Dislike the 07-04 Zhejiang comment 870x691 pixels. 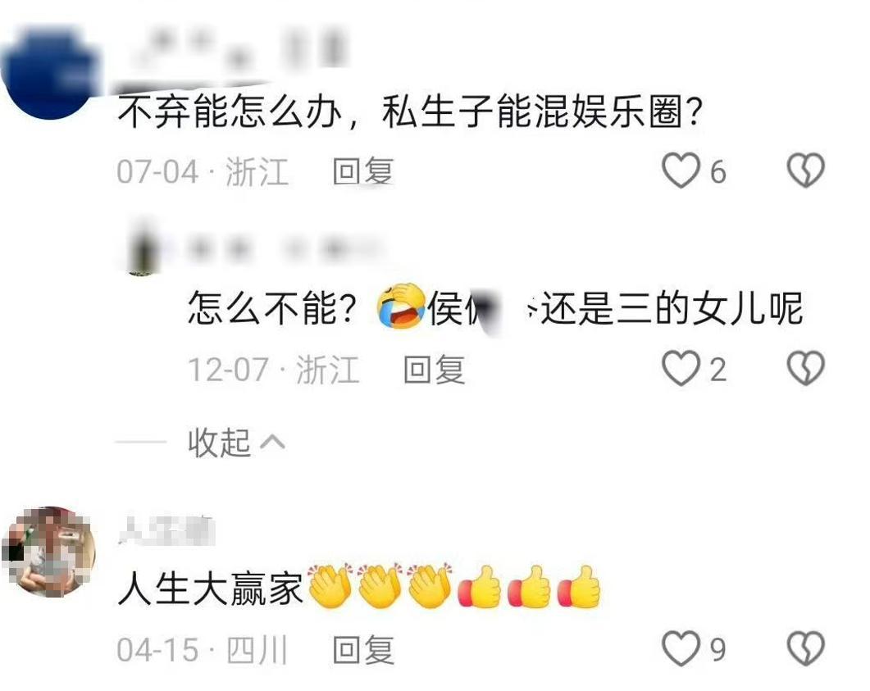[806, 170]
